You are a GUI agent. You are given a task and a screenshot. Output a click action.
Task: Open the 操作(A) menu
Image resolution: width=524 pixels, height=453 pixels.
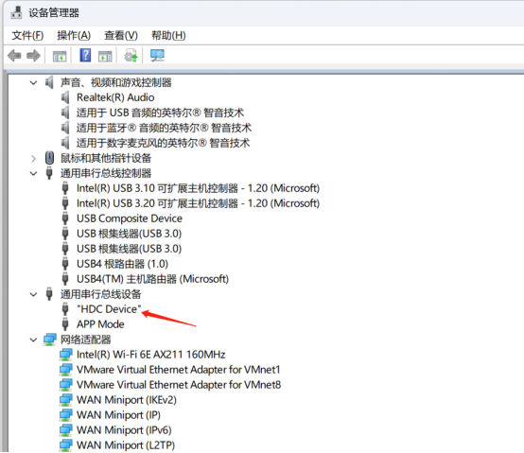click(74, 35)
